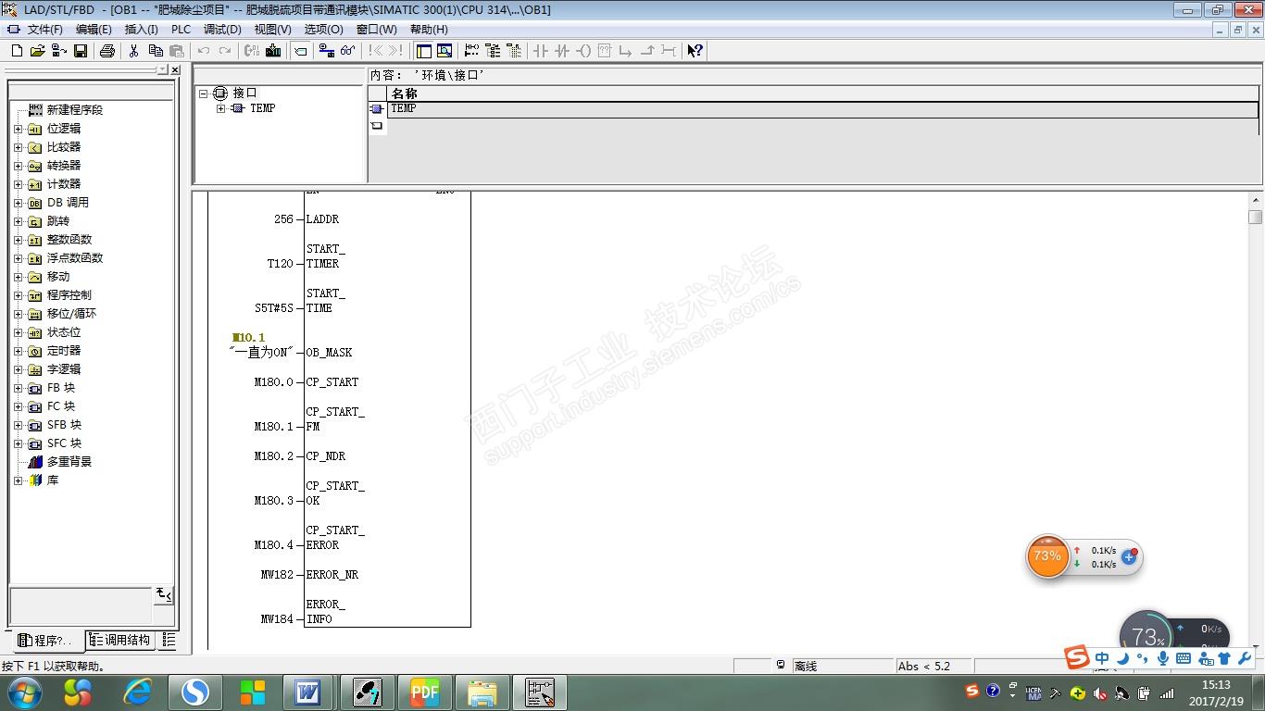
Task: Open the 文件(F) menu
Action: point(45,30)
